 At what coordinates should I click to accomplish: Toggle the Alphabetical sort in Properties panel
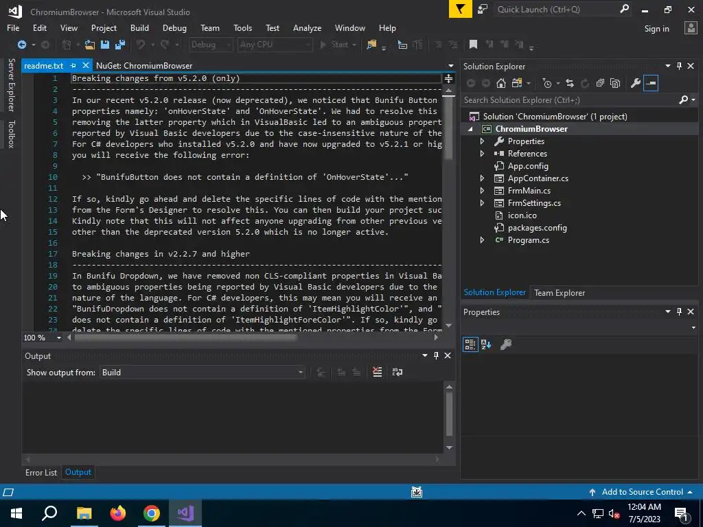point(486,344)
